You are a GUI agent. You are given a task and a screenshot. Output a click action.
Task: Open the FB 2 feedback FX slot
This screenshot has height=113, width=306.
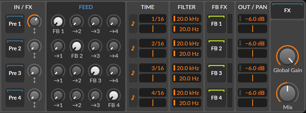coord(217,48)
